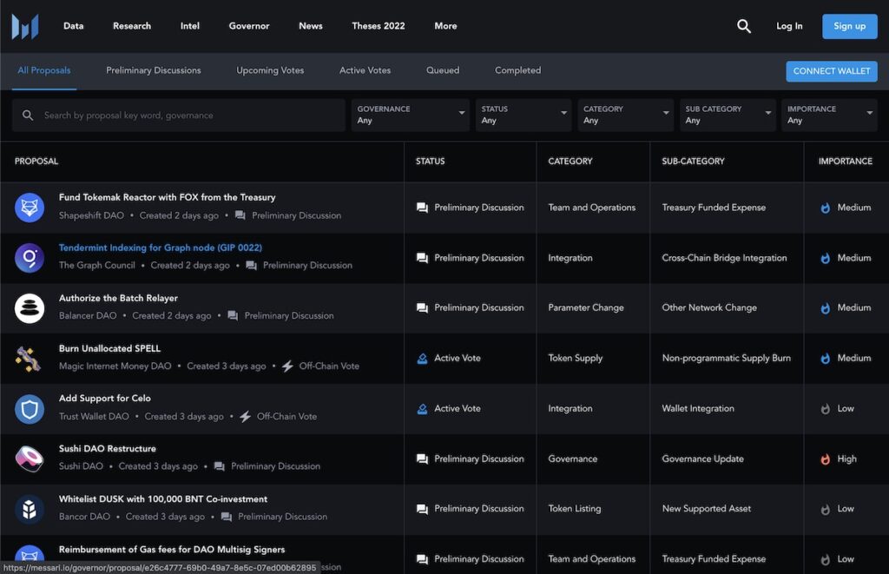Select the Medium flame icon for Tendermint Indexing
The width and height of the screenshot is (889, 574).
(x=826, y=258)
